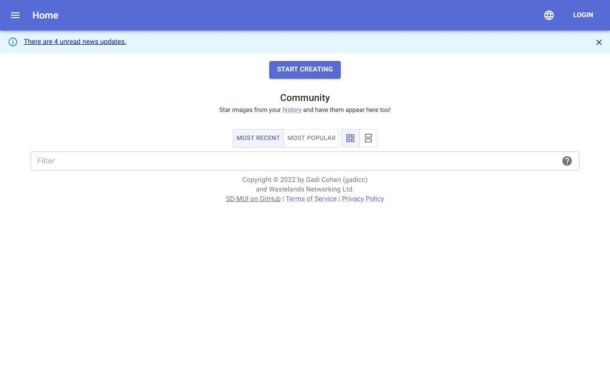Click the info icon in news banner
This screenshot has height=381, width=610.
click(x=13, y=42)
